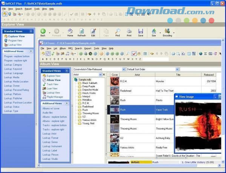The image size is (226, 173).
Task: Click the Edit toolbar icon
Action: click(x=93, y=31)
